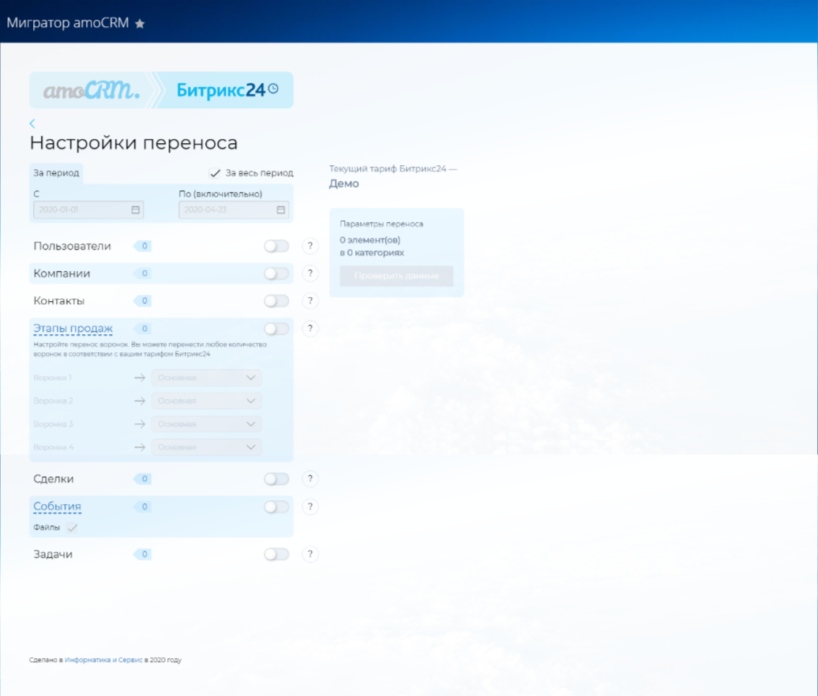Expand the Воронка 3 target dropdown
This screenshot has width=818, height=696.
click(x=206, y=424)
